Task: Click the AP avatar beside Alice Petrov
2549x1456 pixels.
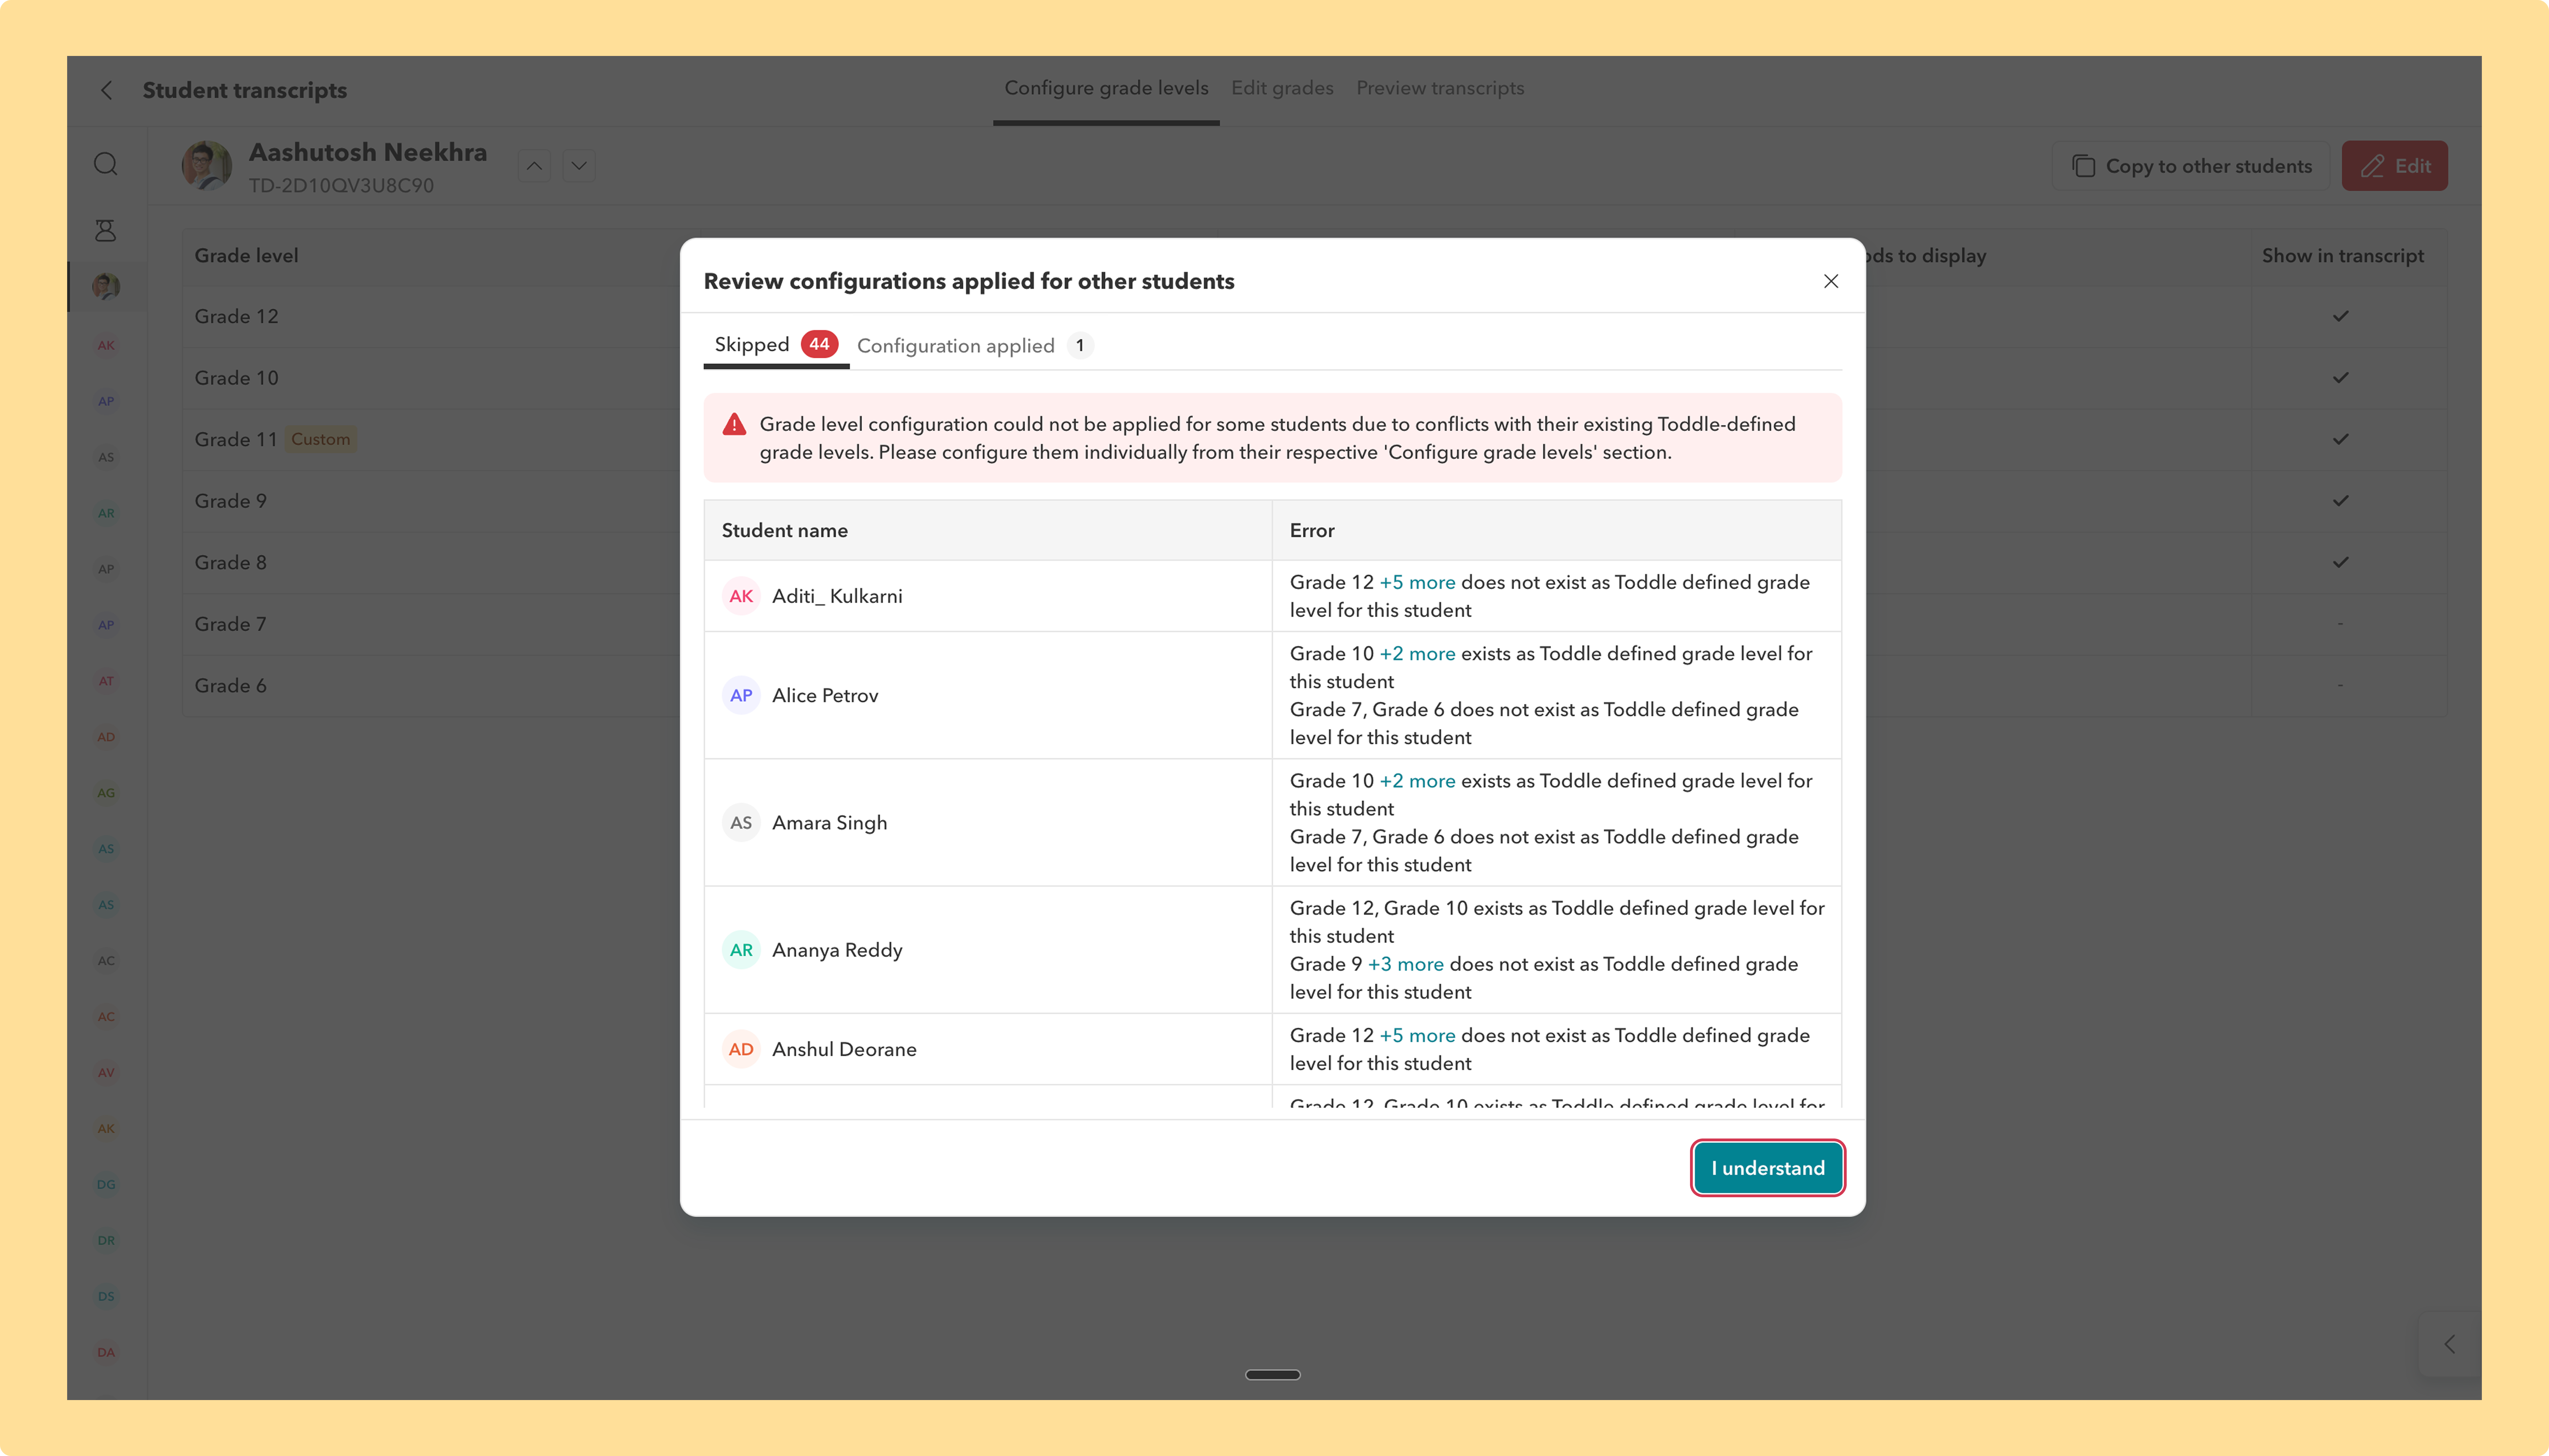Action: (741, 695)
